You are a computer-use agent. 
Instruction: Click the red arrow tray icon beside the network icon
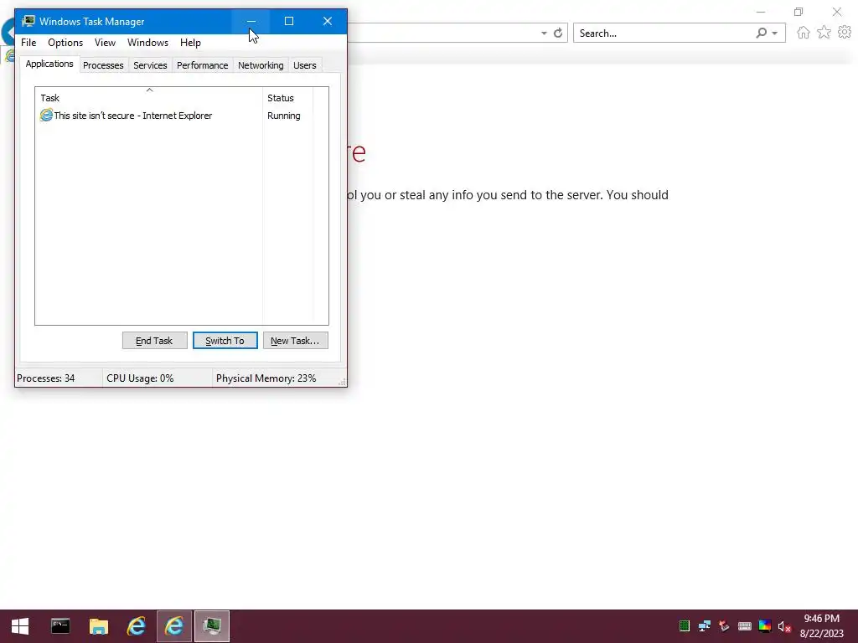pyautogui.click(x=724, y=626)
